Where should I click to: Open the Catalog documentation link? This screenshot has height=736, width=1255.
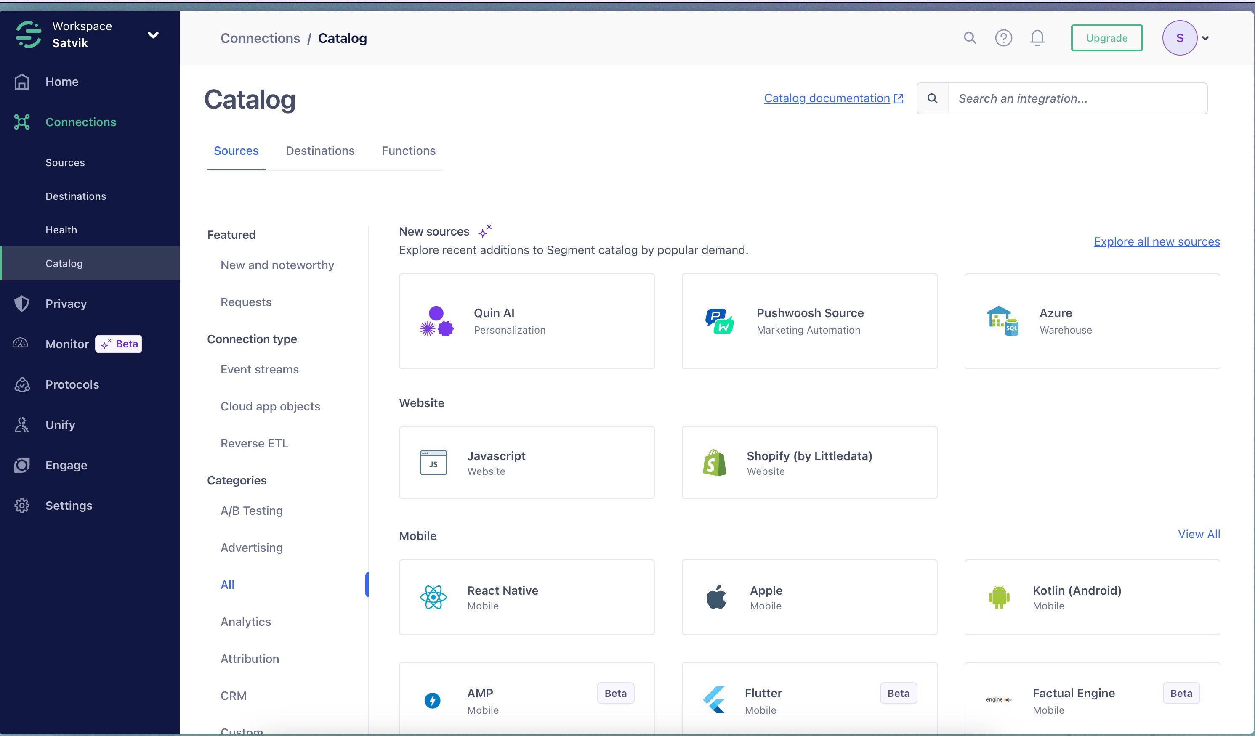click(x=834, y=98)
